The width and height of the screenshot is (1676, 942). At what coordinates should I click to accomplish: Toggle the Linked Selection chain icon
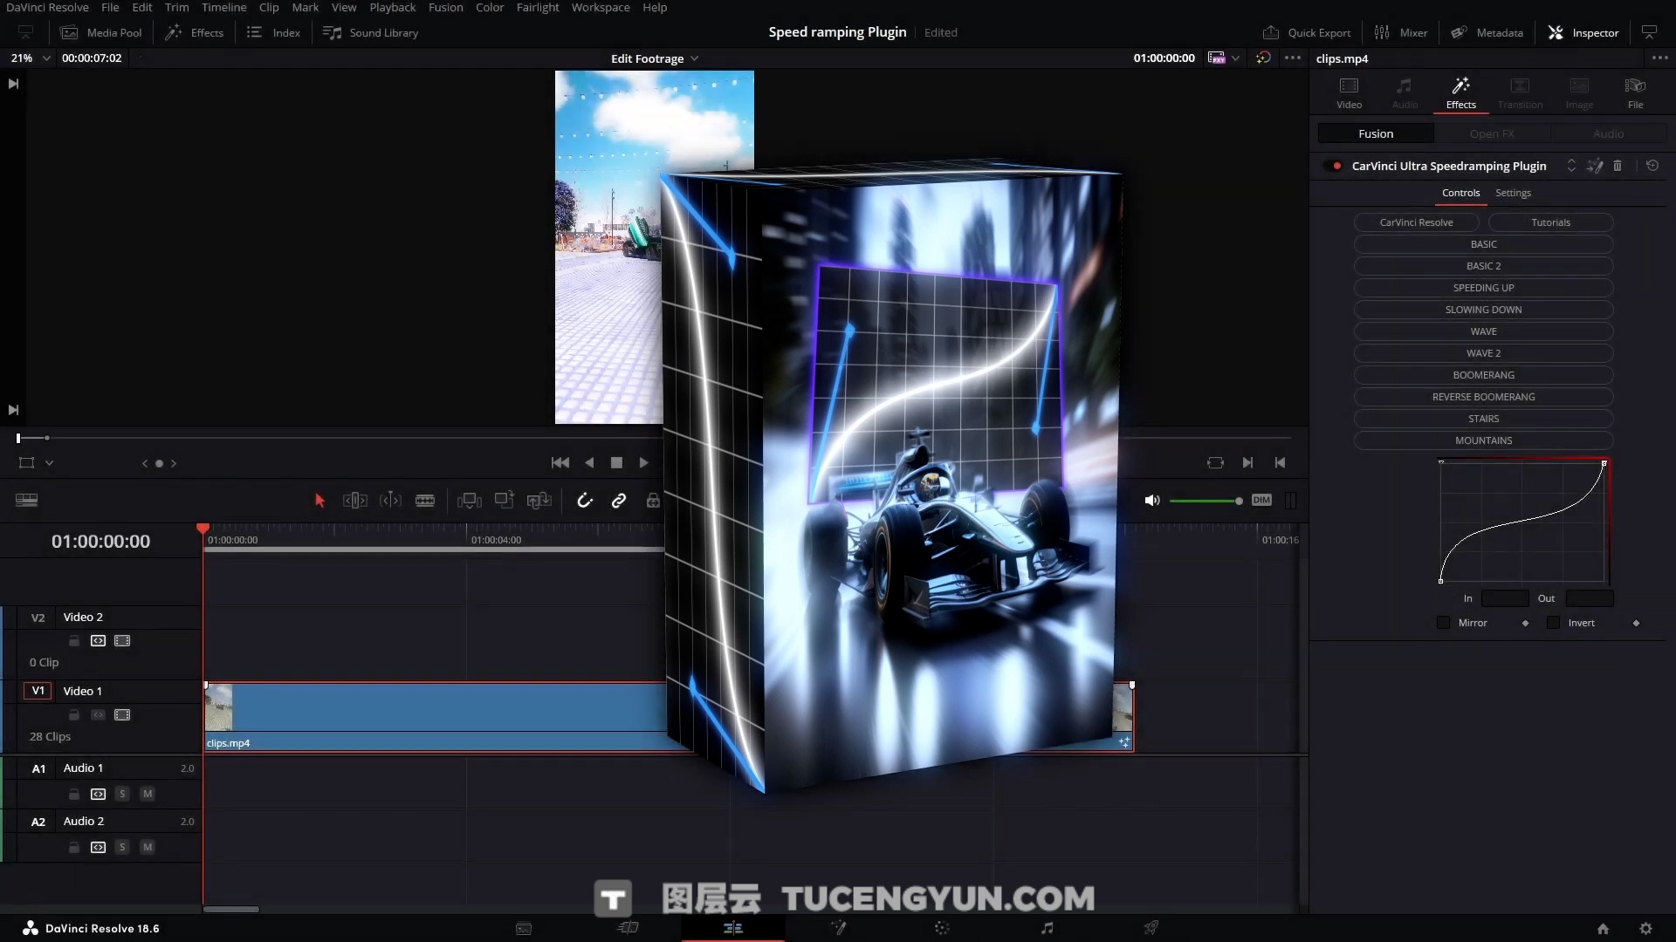(x=619, y=501)
